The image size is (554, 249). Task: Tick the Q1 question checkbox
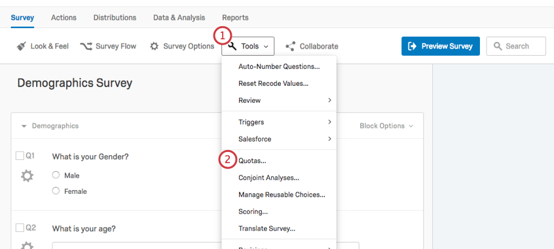[x=20, y=156]
